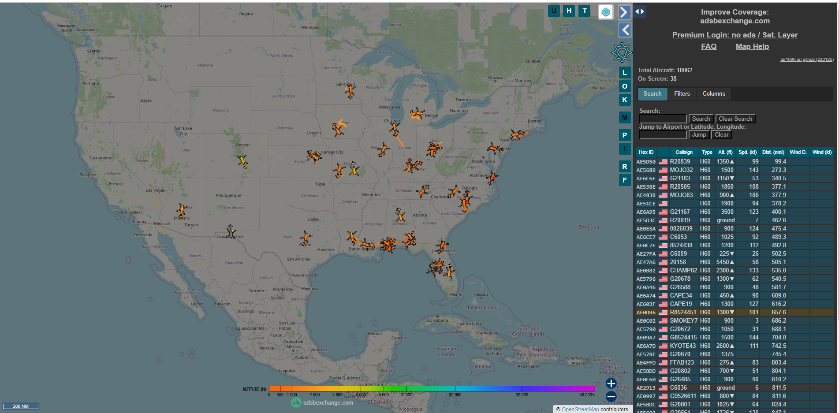Select helicopter icon near Austin
Screen dimensions: 839x413
(306, 238)
